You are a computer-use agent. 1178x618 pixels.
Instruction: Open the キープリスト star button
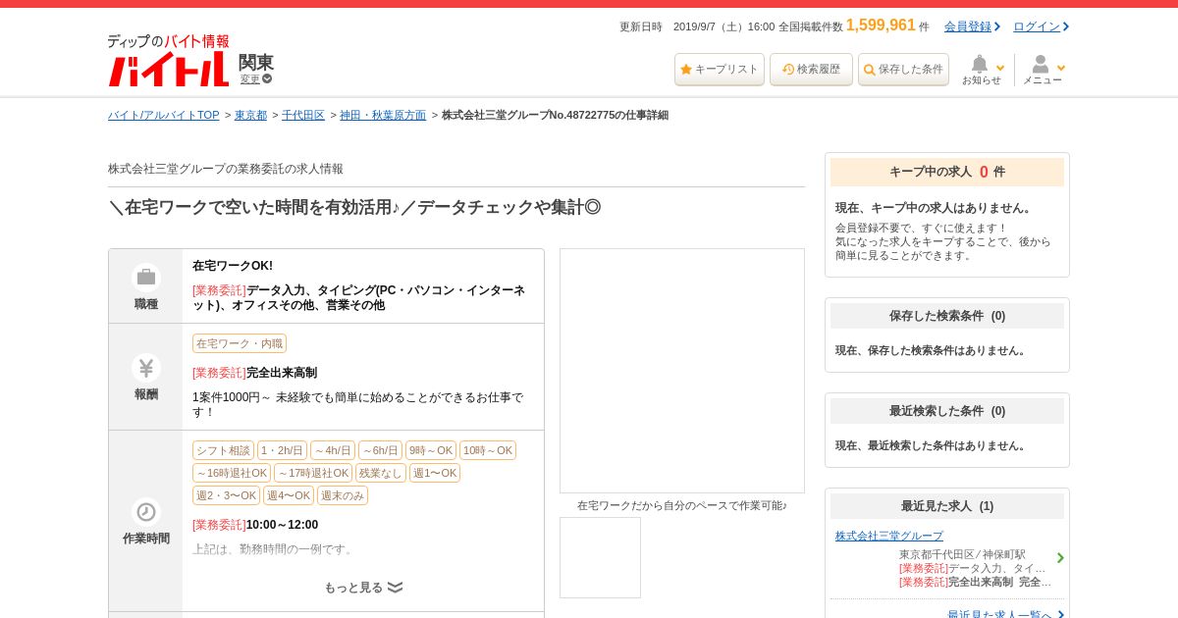(720, 70)
